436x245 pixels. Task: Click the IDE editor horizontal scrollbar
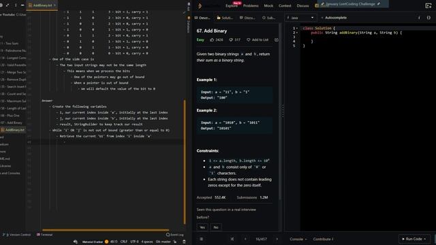point(106,230)
